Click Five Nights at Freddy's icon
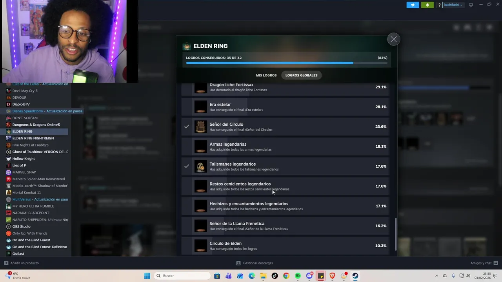 (x=9, y=145)
